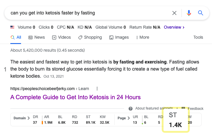Viewport: 212px width, 137px height.
Task: Expand the Domain metrics chevron
Action: click(28, 118)
